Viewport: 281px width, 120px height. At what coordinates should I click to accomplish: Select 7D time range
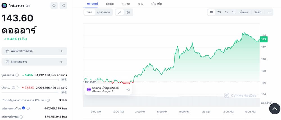[x=219, y=12]
